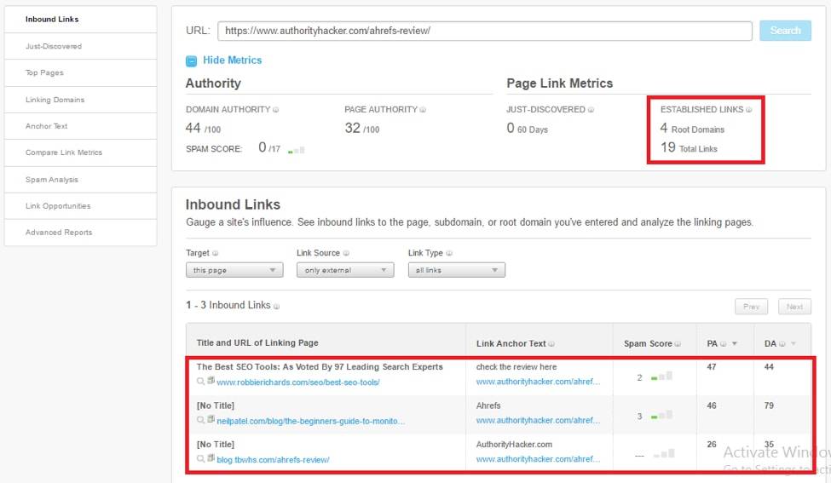Open info icon next to Page Authority
Screen dimensions: 831x483
tap(423, 110)
